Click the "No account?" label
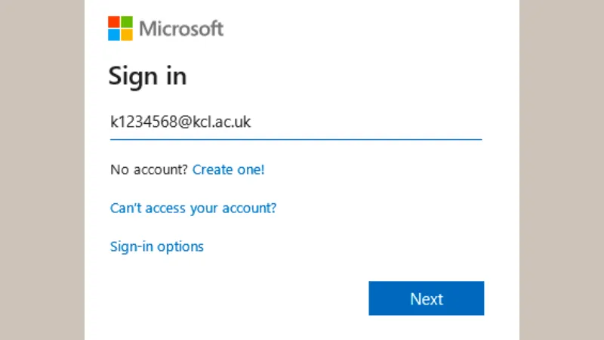 coord(149,169)
